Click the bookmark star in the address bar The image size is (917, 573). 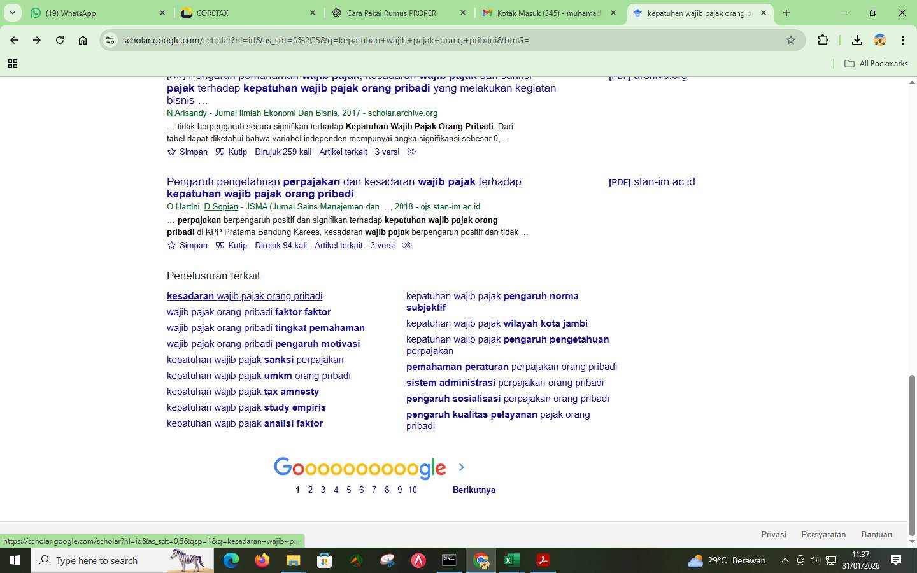791,40
